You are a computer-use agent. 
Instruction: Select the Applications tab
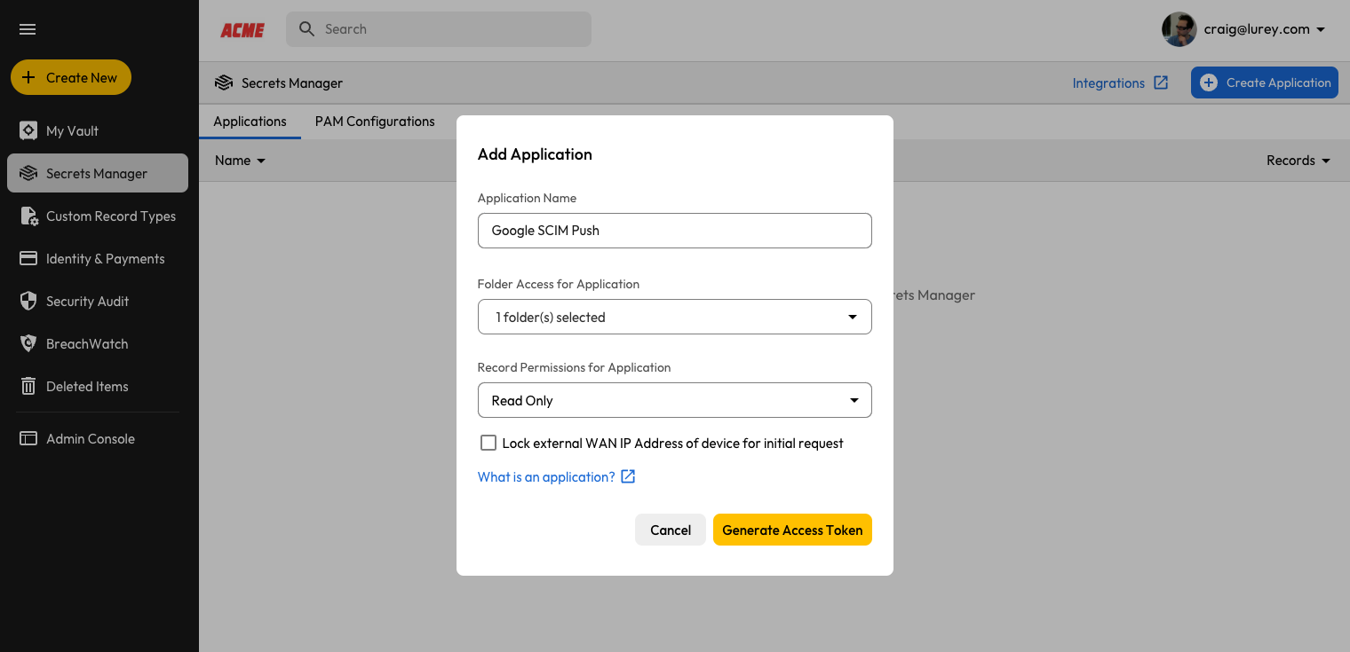coord(250,122)
